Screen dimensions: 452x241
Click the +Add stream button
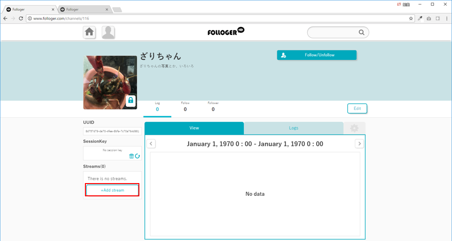tap(112, 190)
